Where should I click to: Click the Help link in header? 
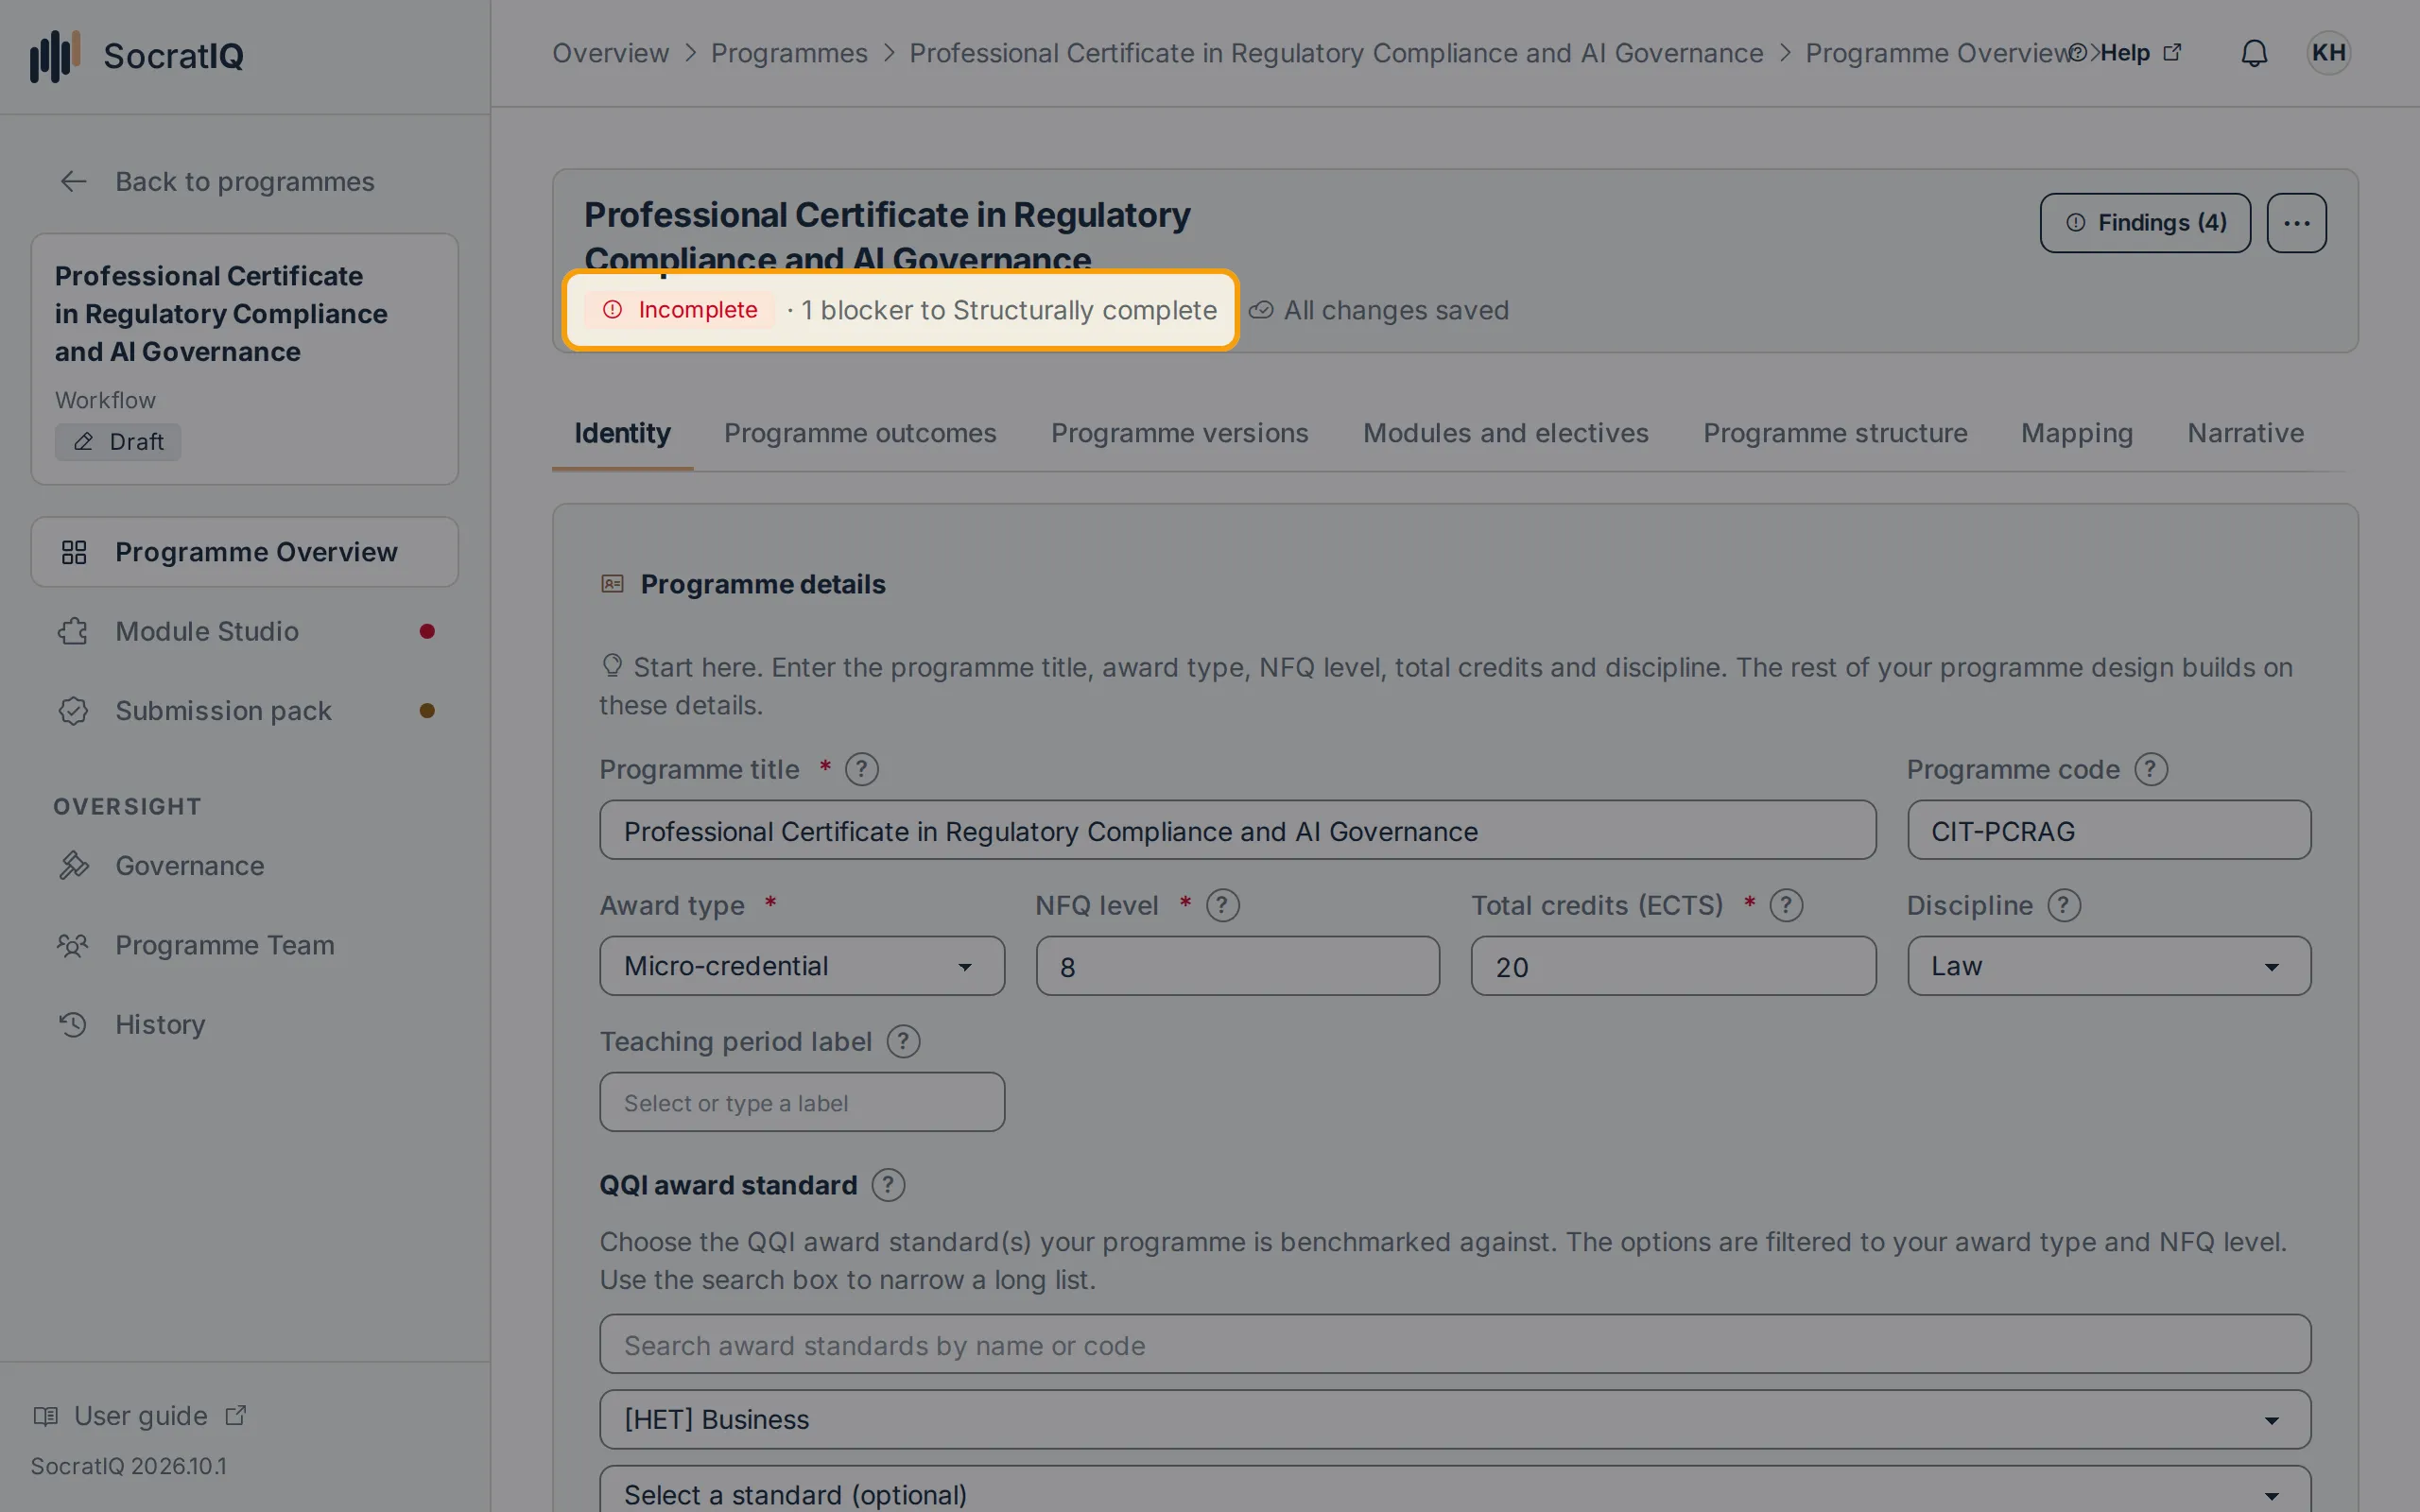pyautogui.click(x=2125, y=53)
